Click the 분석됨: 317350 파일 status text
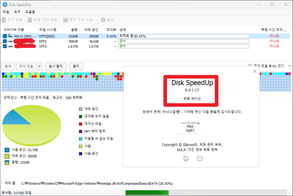The image size is (293, 196). (16, 193)
